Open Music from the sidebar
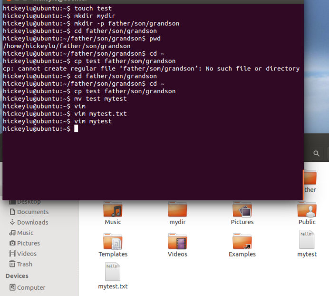 pyautogui.click(x=25, y=233)
